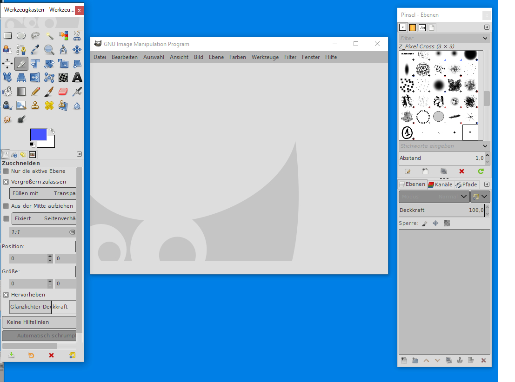Select the Magic Wand selection tool

pos(49,36)
